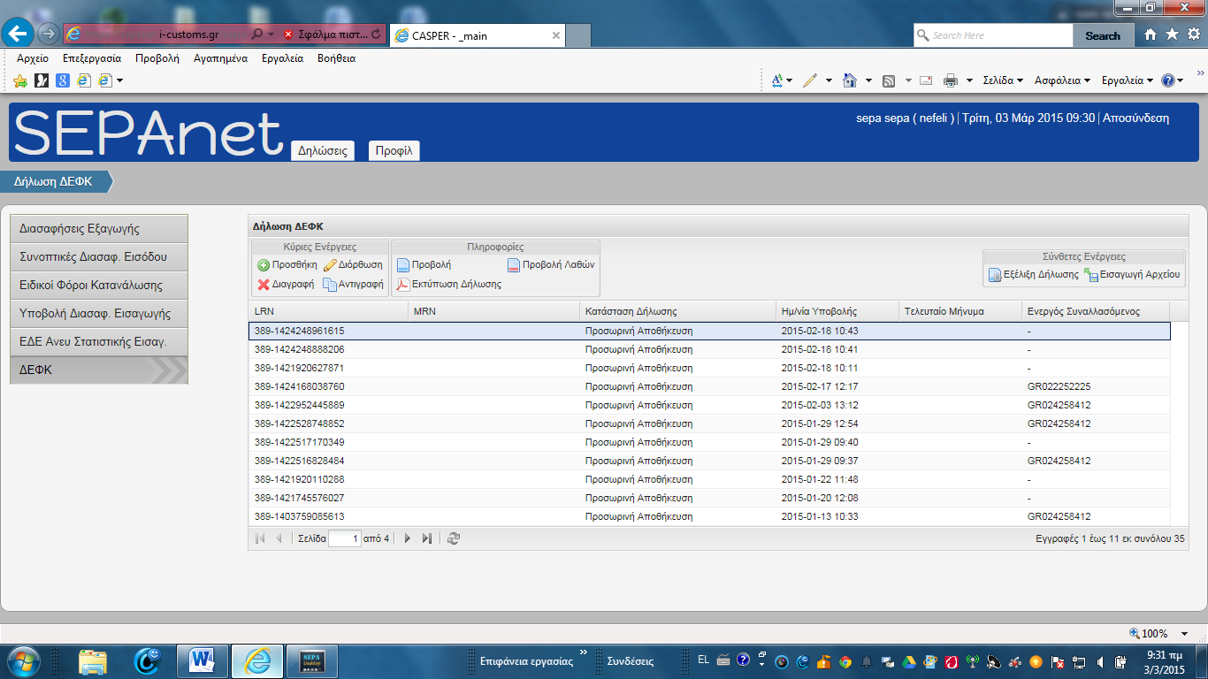Viewport: 1208px width, 679px height.
Task: Open Word from the taskbar
Action: (203, 660)
